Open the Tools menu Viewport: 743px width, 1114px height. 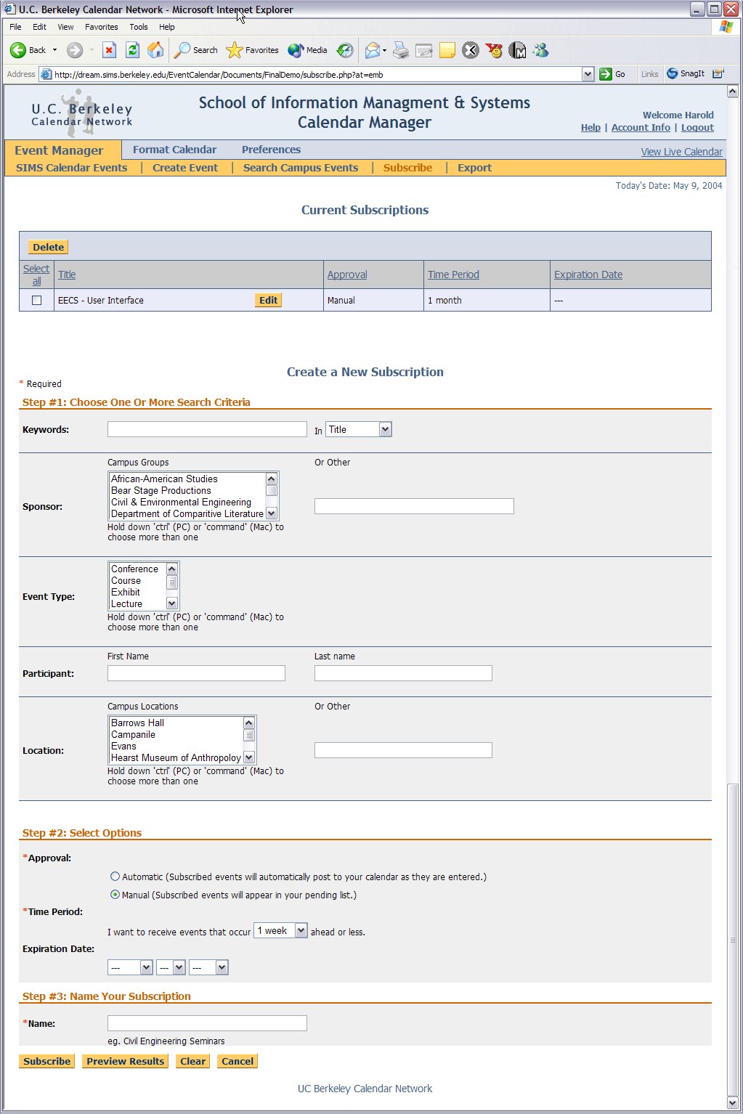click(138, 27)
